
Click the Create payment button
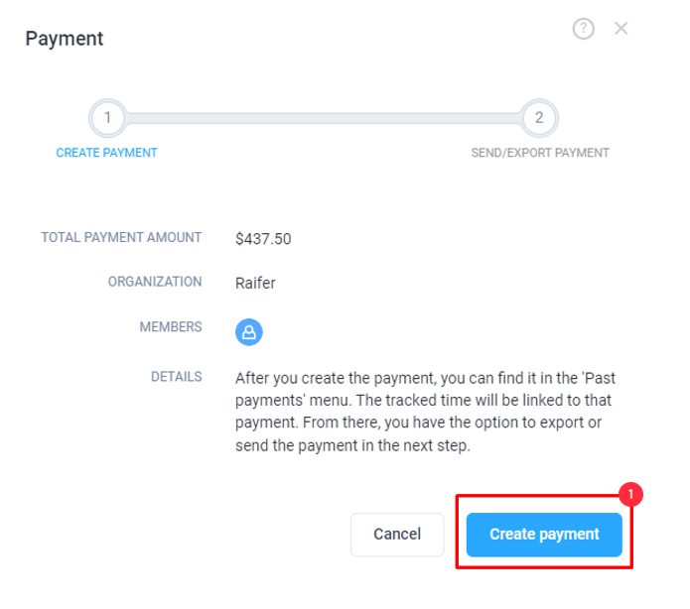tap(544, 535)
